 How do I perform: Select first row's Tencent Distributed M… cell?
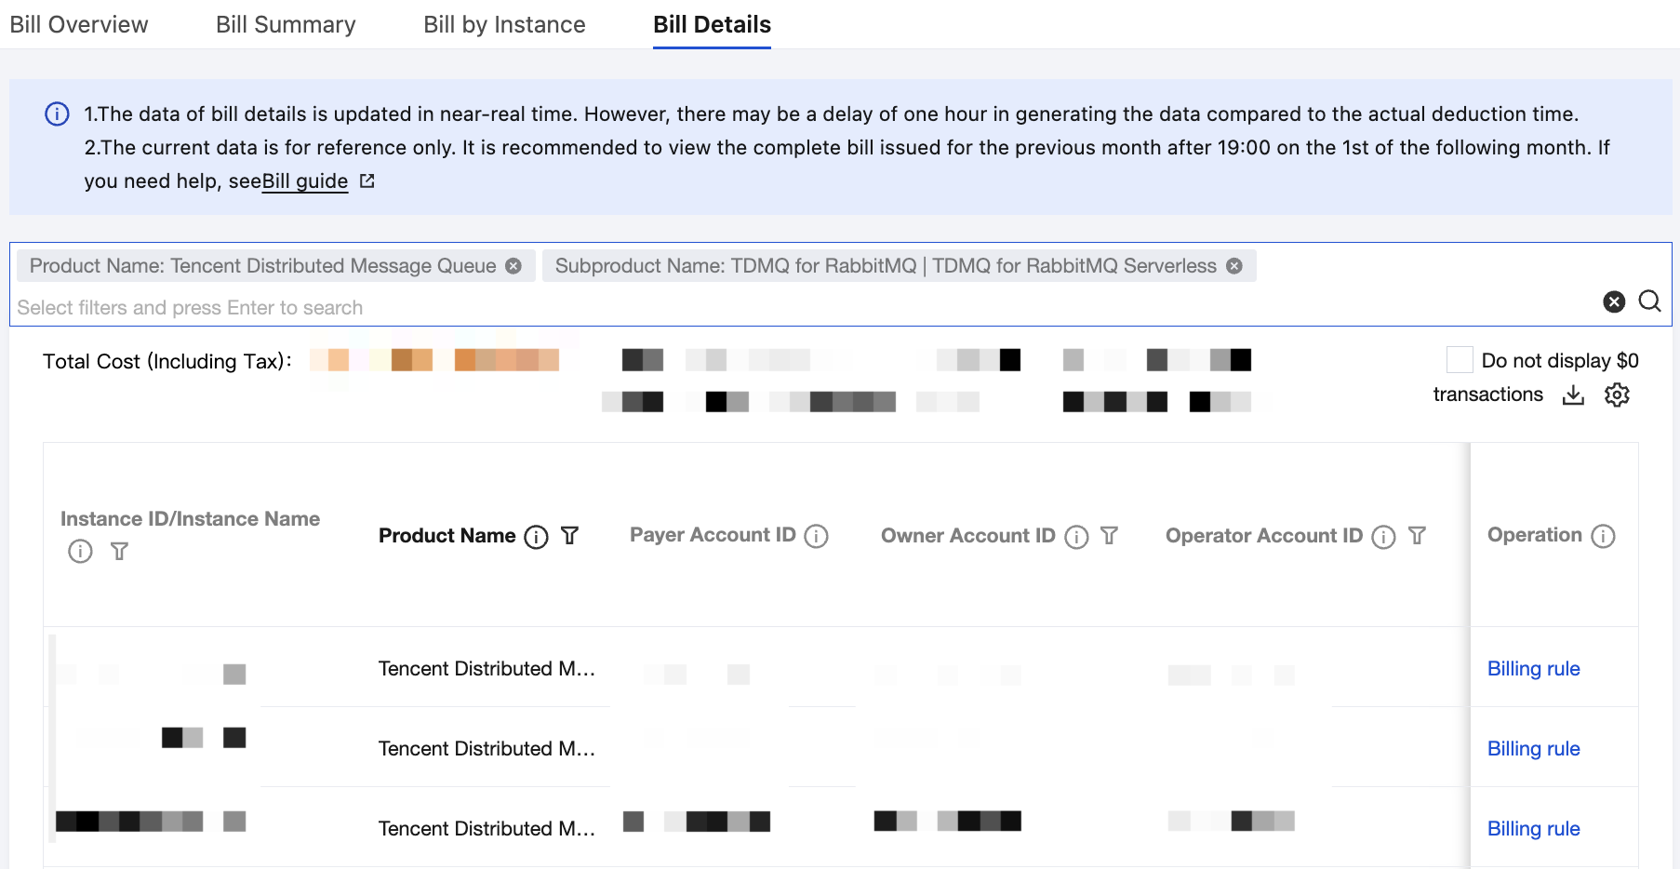pyautogui.click(x=487, y=669)
